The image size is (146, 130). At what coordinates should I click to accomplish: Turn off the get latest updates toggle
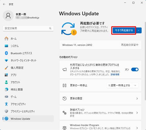pyautogui.click(x=135, y=69)
